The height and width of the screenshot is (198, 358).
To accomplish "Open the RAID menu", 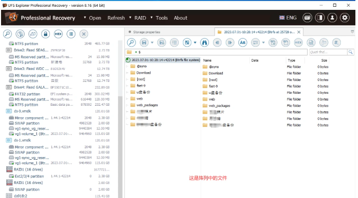I will (x=140, y=18).
